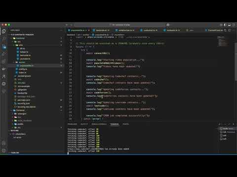The image size is (237, 177).
Task: Open Explorer views ellipsis menu
Action: point(61,30)
